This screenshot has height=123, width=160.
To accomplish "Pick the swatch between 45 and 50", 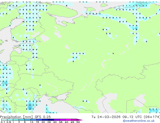I will (74, 120).
